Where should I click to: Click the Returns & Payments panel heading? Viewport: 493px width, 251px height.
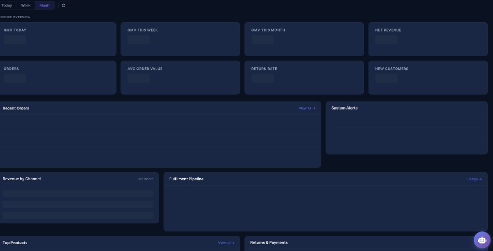pyautogui.click(x=269, y=242)
